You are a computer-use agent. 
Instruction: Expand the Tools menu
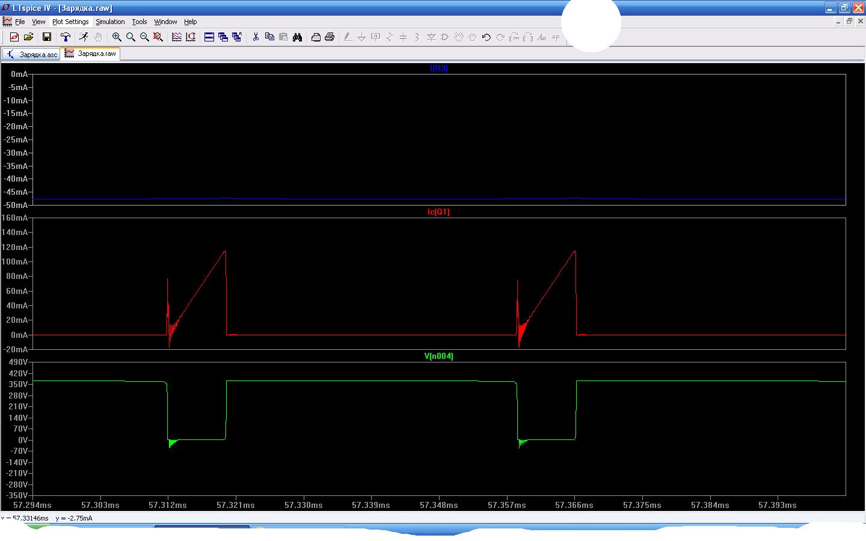[x=140, y=22]
